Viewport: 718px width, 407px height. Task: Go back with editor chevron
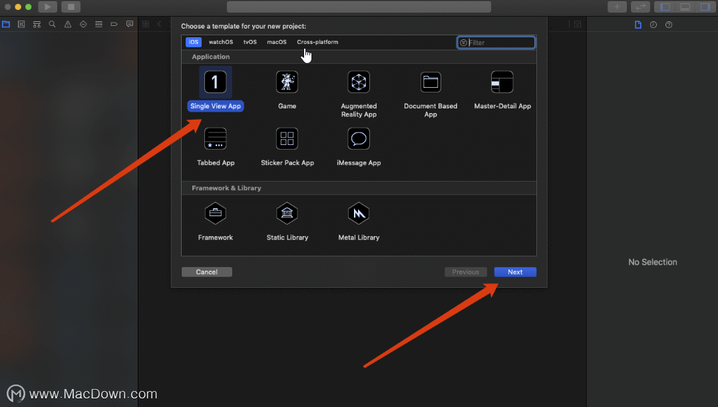(x=159, y=24)
